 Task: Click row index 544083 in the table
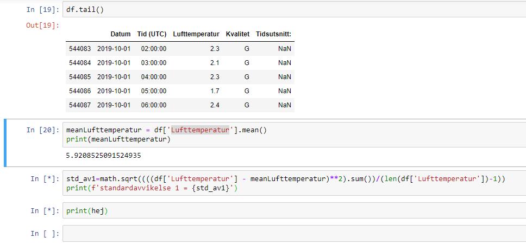coord(80,49)
